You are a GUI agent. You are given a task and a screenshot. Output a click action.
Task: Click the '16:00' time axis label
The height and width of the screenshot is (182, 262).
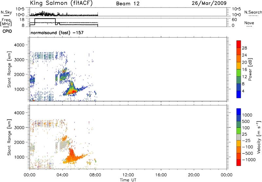(161, 175)
